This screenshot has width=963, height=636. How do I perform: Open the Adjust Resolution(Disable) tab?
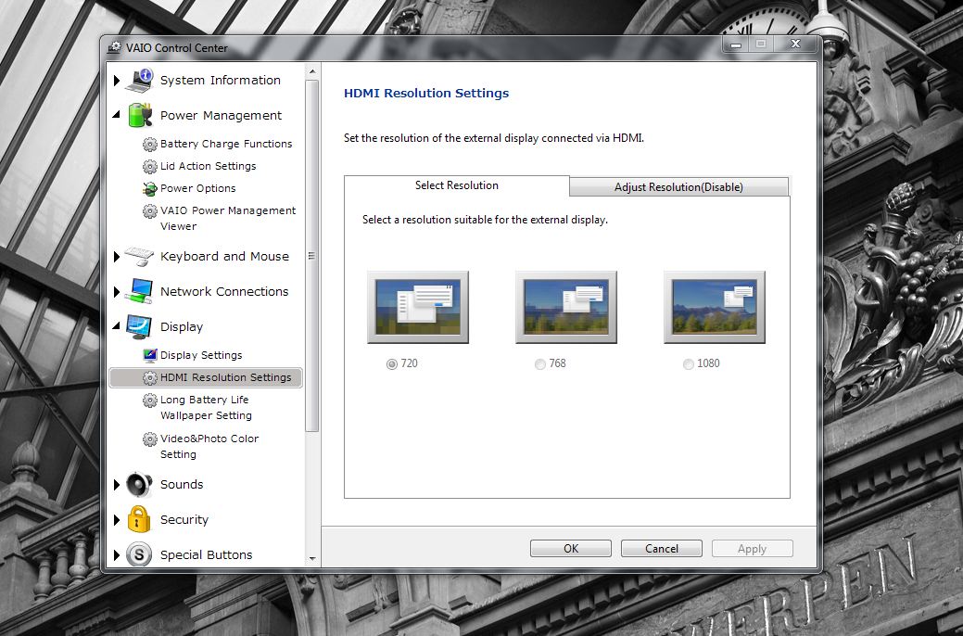(678, 186)
